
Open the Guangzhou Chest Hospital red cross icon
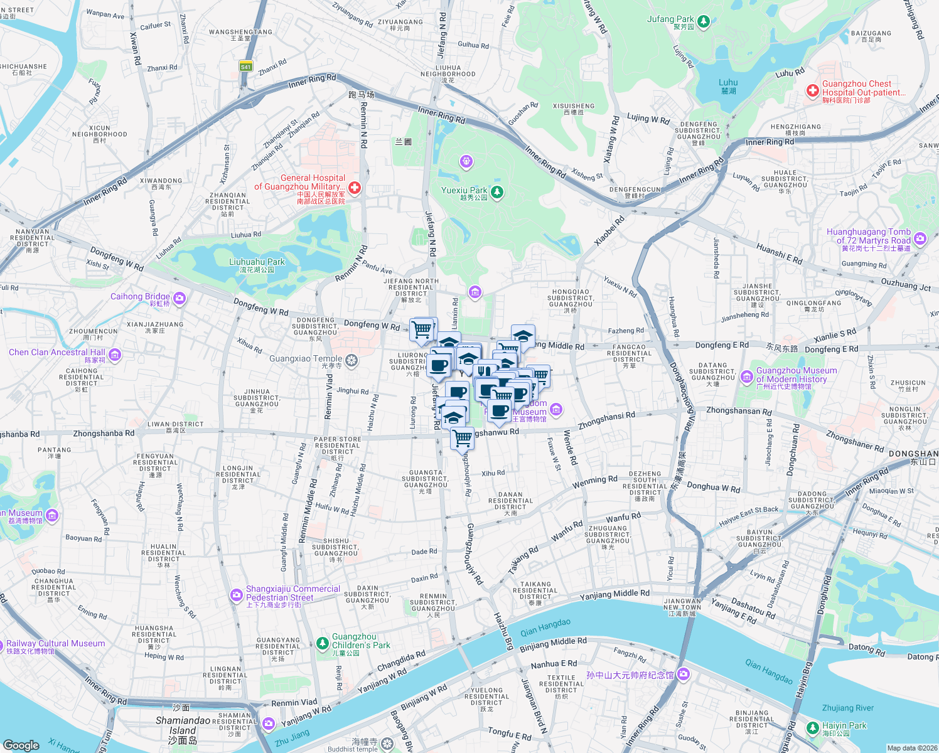coord(813,91)
